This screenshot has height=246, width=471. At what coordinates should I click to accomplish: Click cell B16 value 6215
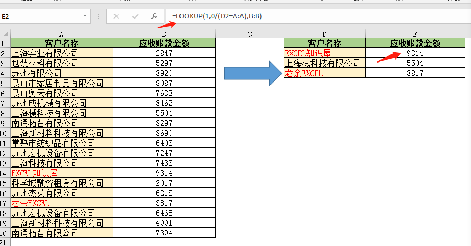tap(164, 193)
